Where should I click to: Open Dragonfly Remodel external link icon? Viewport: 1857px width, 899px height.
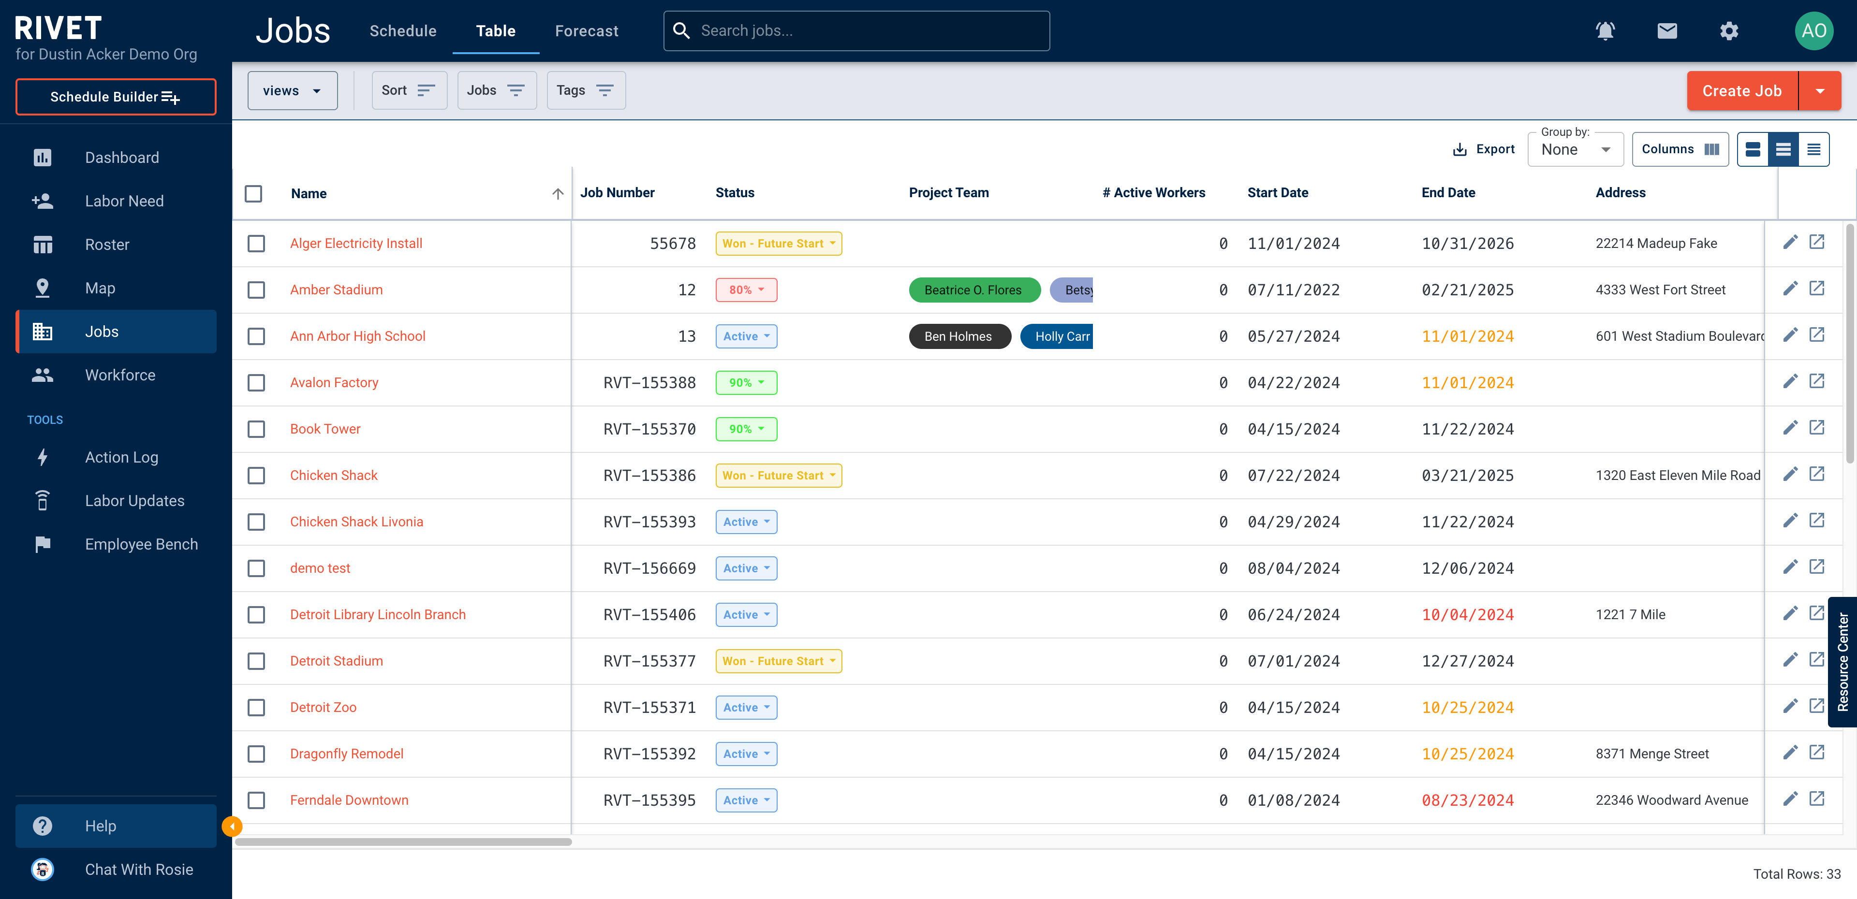(x=1817, y=752)
